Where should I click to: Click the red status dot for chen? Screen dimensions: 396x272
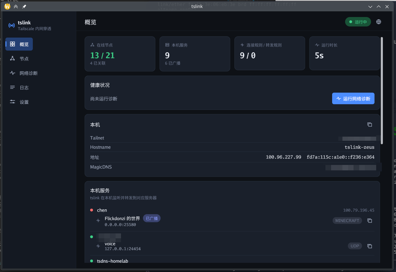(x=91, y=210)
